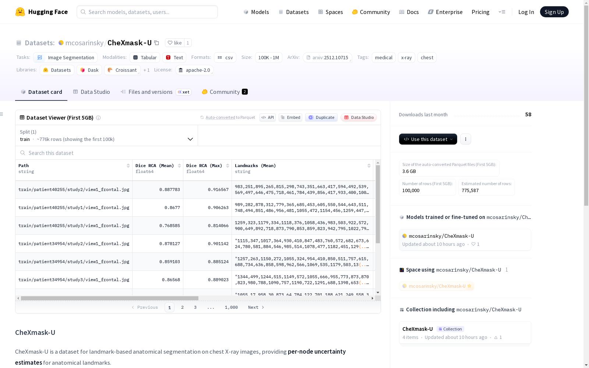Click the chest tag
589x368 pixels.
(x=427, y=57)
